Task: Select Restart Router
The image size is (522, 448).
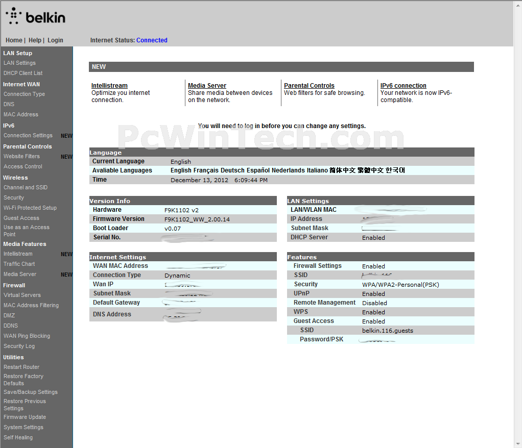Action: [x=21, y=367]
